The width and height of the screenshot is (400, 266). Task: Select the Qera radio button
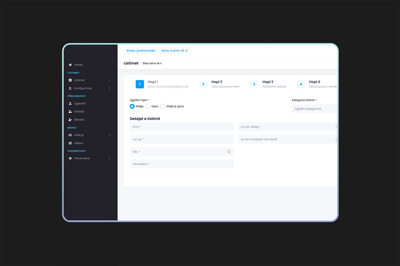point(148,106)
